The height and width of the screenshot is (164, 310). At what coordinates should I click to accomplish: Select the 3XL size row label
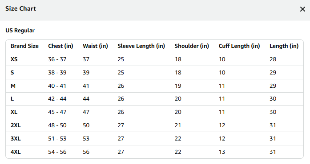pos(16,139)
